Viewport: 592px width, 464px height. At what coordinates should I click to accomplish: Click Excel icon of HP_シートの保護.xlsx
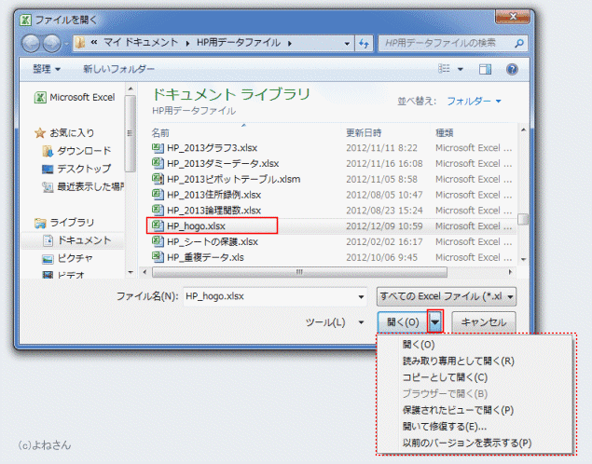pyautogui.click(x=158, y=241)
